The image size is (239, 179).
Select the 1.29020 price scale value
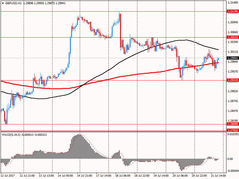[x=233, y=91]
